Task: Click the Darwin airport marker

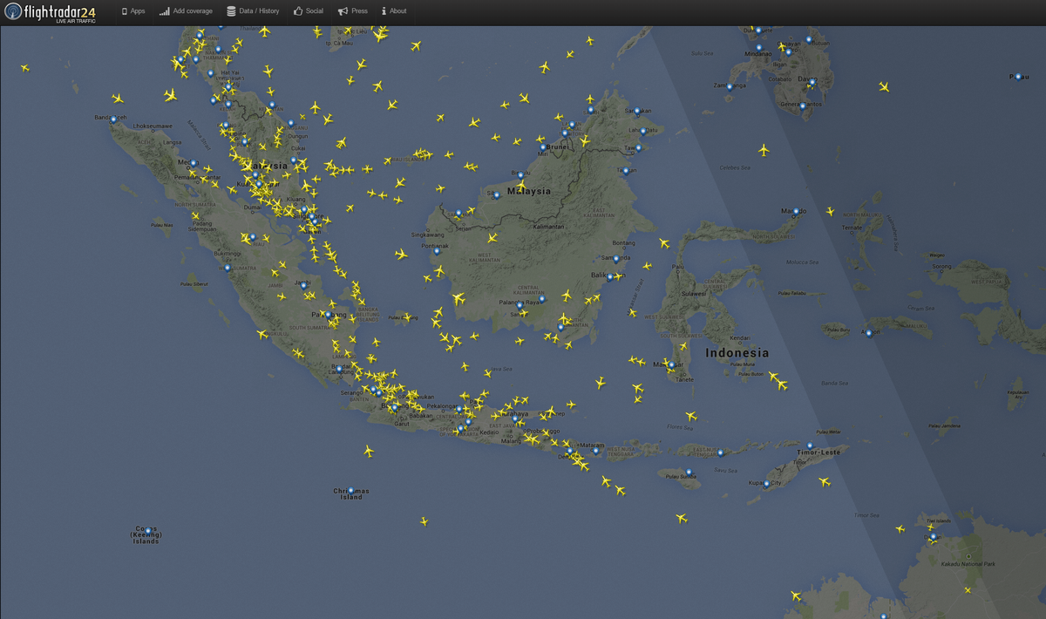Action: click(933, 536)
